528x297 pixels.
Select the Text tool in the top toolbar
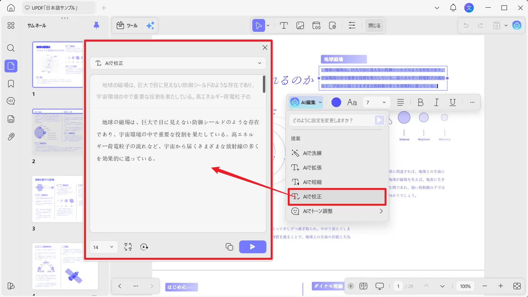point(283,25)
